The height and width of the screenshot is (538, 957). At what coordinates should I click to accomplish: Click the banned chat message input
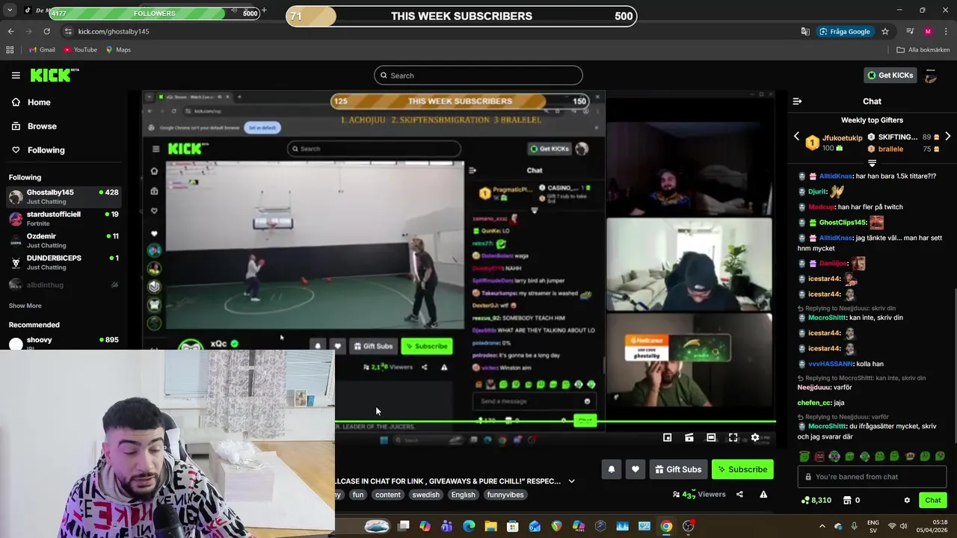tap(872, 477)
